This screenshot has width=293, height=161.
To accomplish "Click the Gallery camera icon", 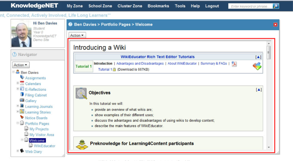I will click(22, 100).
